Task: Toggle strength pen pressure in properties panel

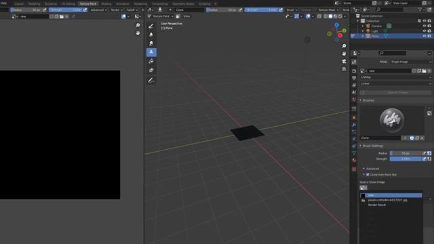Action: [424, 159]
